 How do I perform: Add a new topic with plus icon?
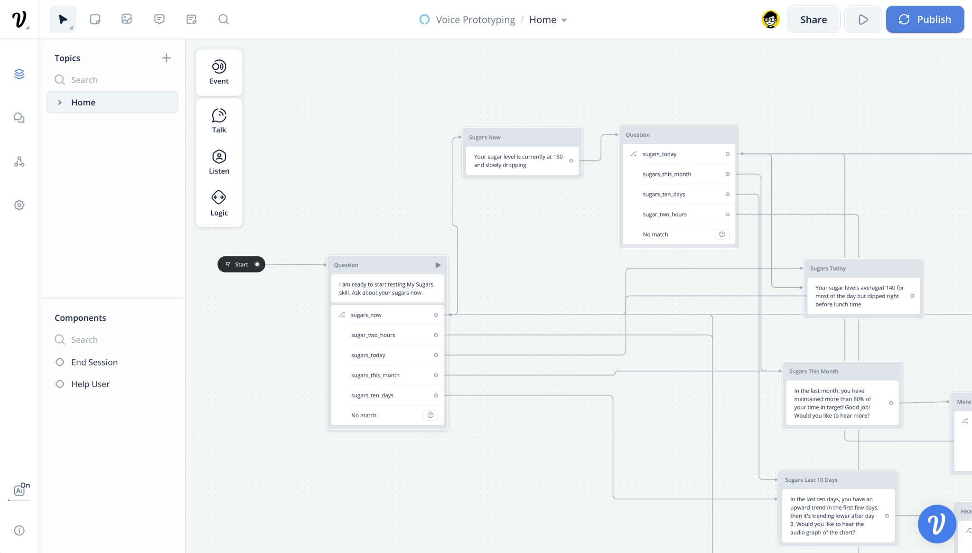[x=166, y=58]
